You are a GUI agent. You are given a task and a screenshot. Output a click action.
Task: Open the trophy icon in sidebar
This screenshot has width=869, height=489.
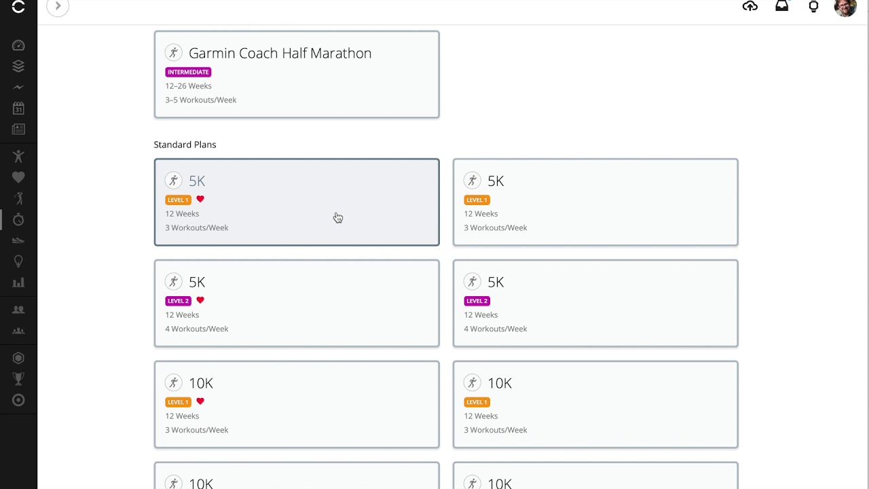[x=18, y=379]
